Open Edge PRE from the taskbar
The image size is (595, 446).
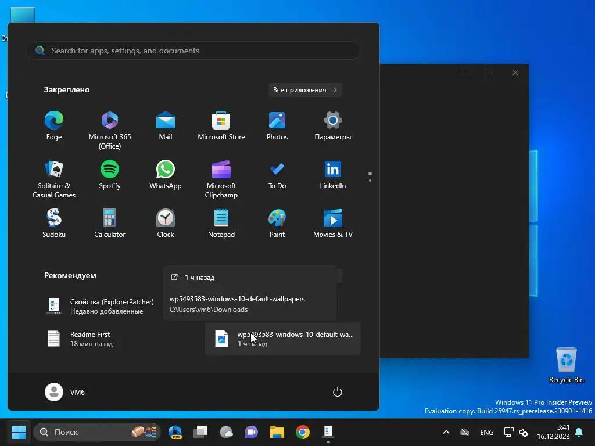coord(175,432)
